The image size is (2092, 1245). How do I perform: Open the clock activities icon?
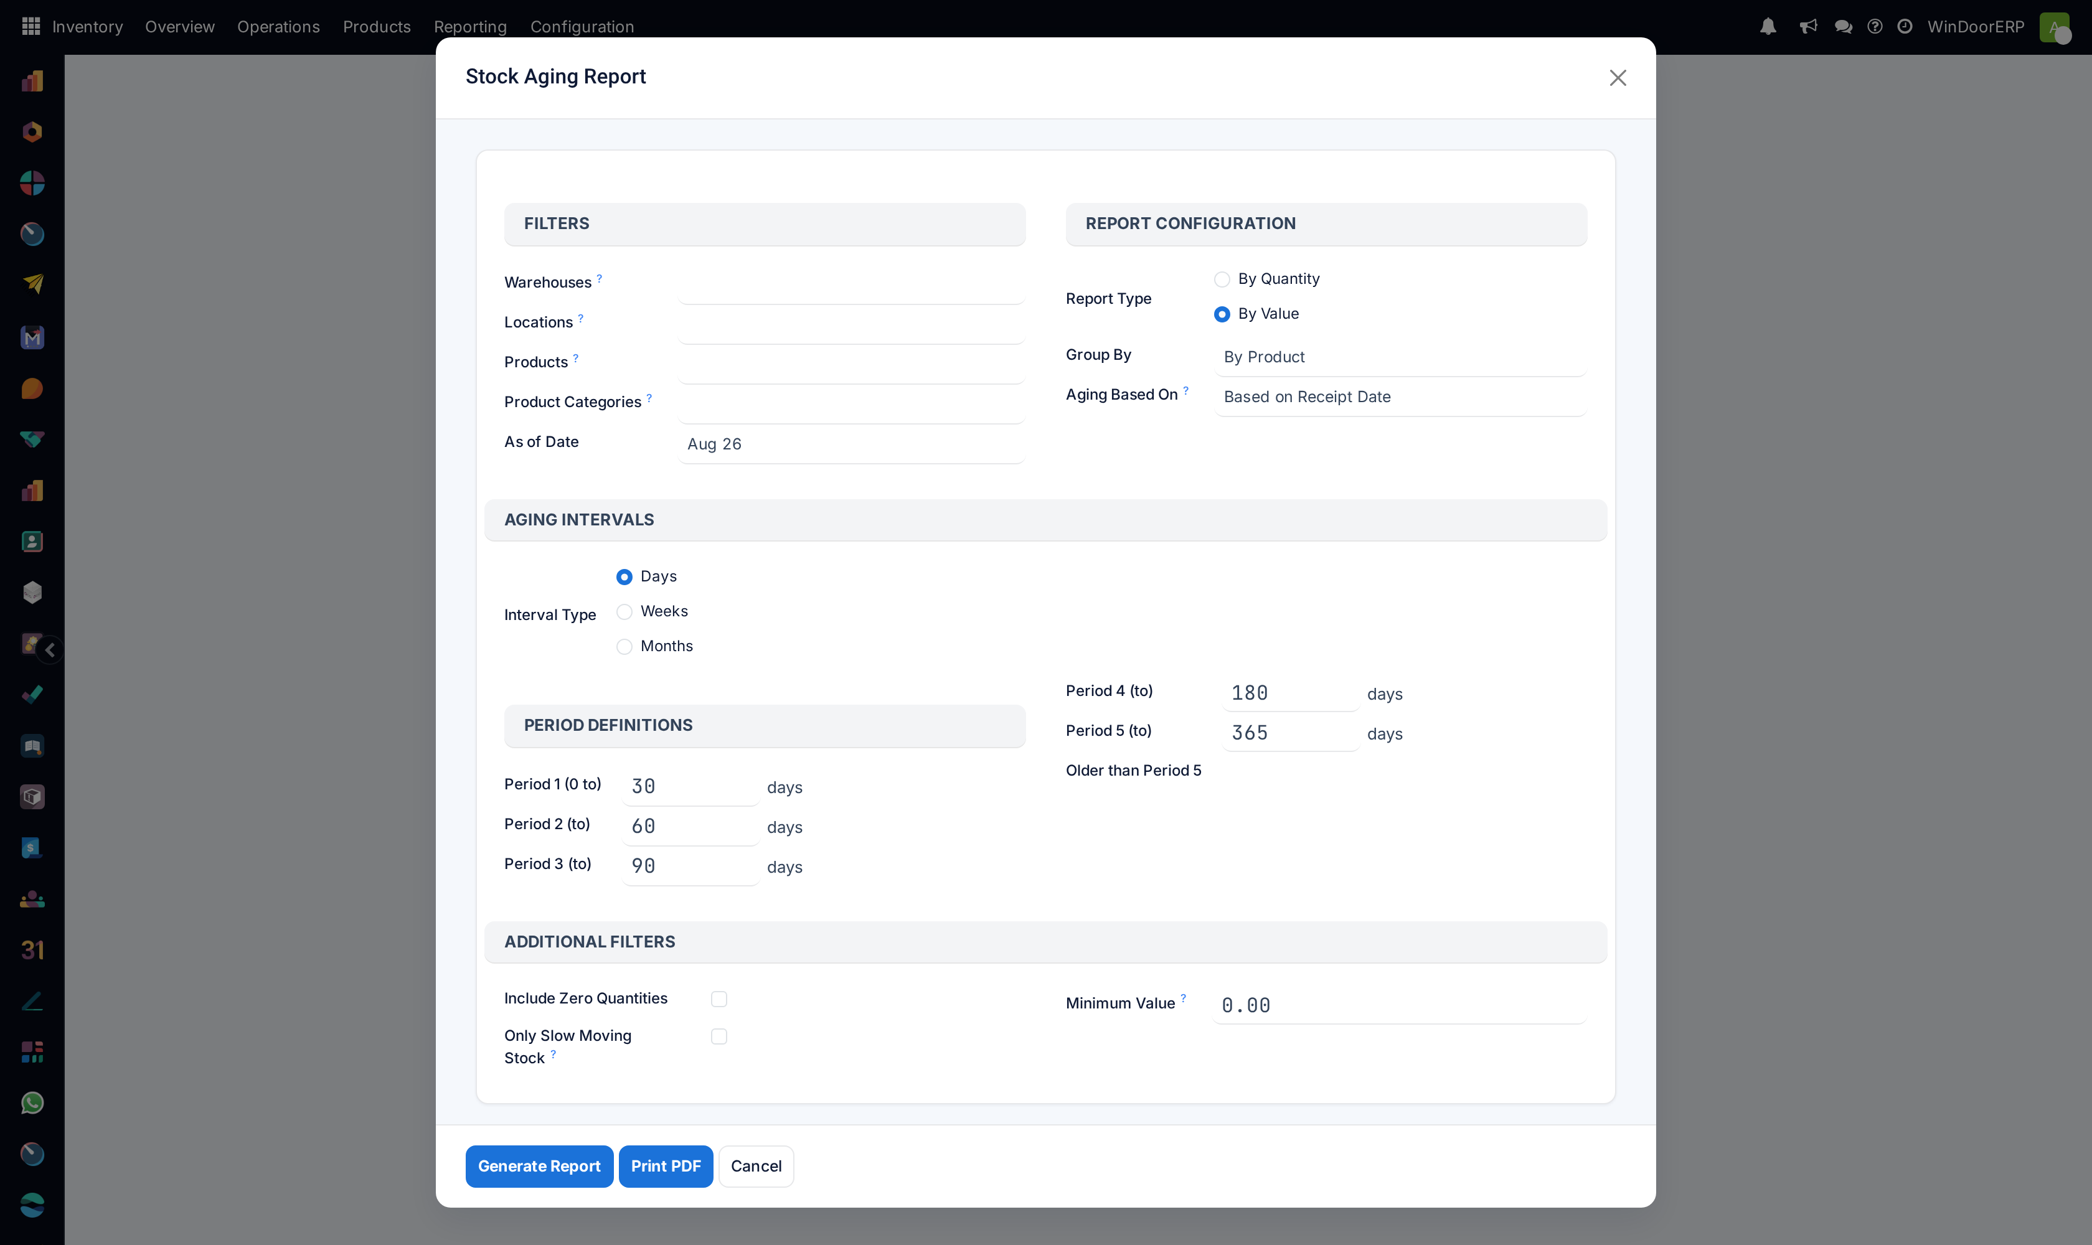[x=1905, y=26]
